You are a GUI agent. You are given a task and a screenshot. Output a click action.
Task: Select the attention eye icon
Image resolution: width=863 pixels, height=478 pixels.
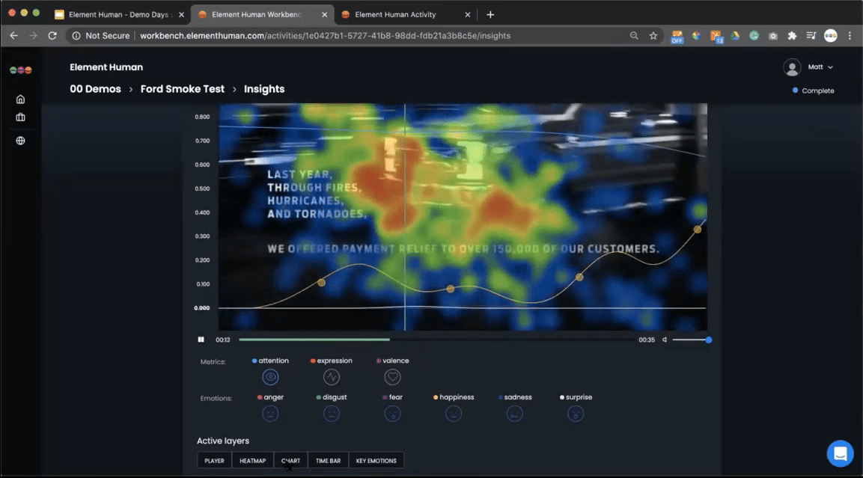coord(270,376)
